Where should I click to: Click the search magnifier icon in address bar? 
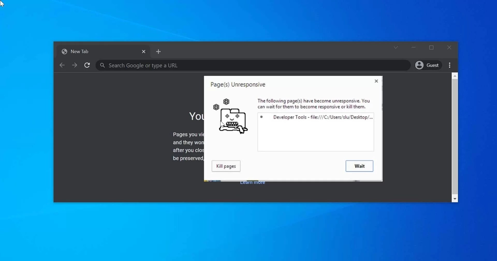pyautogui.click(x=103, y=65)
